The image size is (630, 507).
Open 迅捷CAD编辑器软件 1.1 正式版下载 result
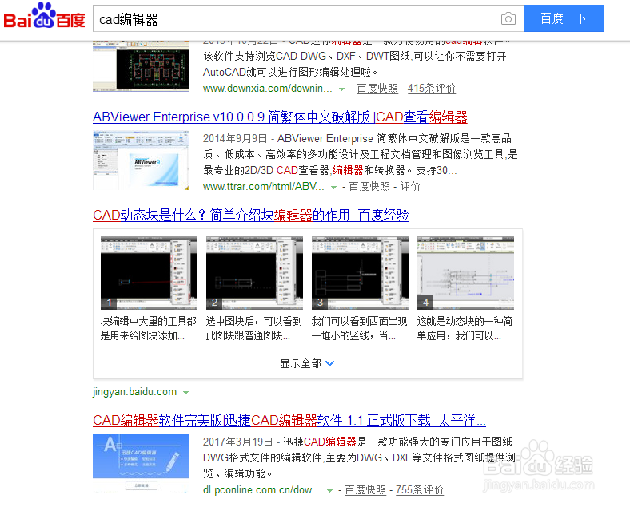(289, 420)
